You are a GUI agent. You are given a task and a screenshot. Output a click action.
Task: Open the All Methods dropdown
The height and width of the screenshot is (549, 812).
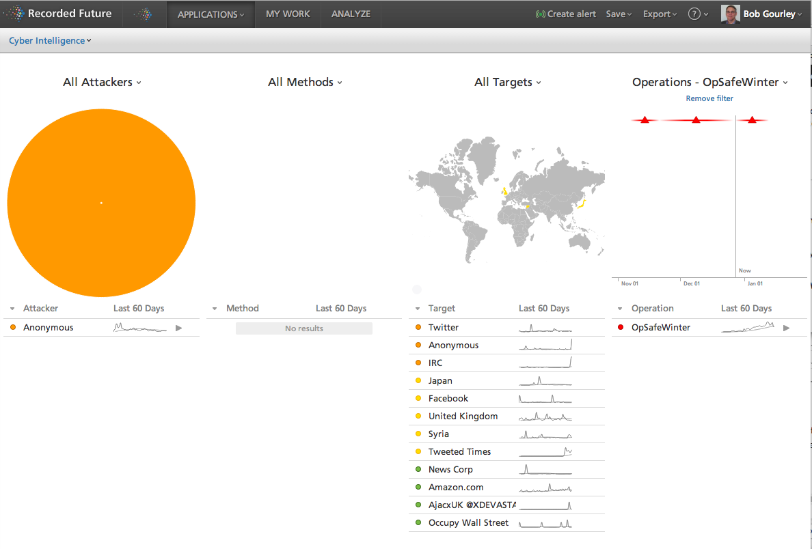(x=305, y=82)
